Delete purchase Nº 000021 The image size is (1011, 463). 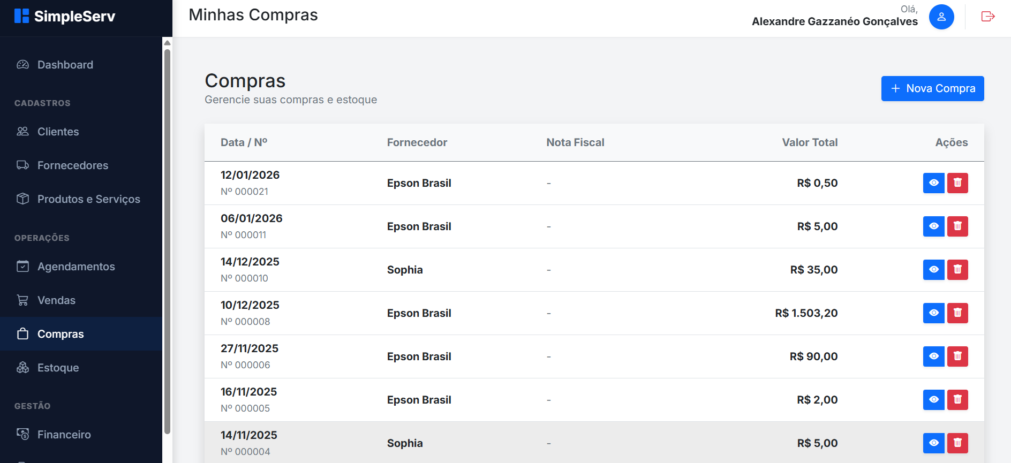[x=957, y=183]
